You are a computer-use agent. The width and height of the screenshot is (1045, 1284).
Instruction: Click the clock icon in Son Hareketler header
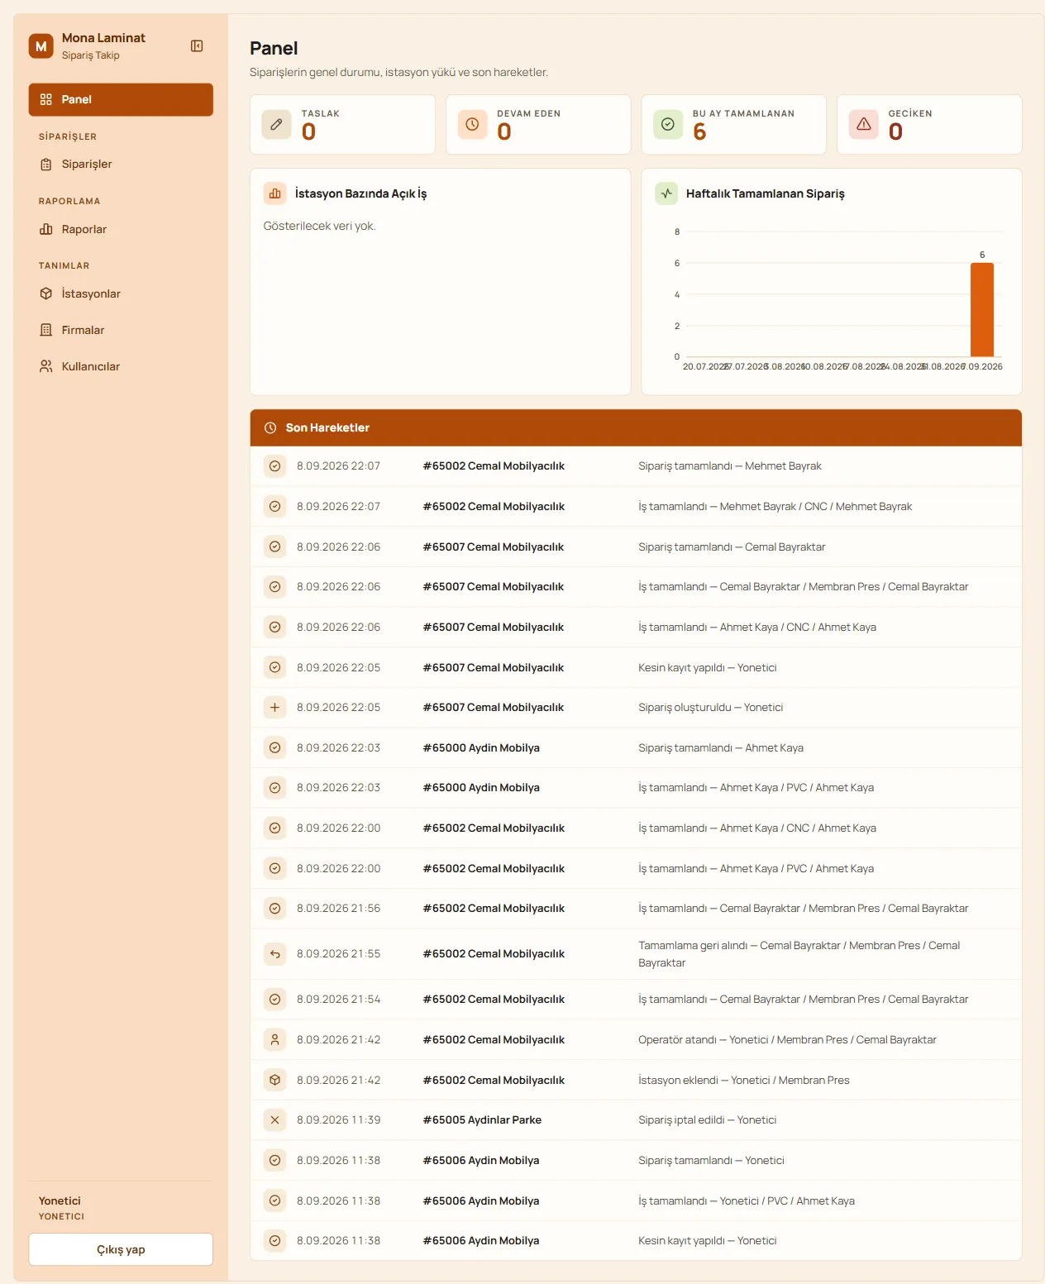(x=270, y=428)
